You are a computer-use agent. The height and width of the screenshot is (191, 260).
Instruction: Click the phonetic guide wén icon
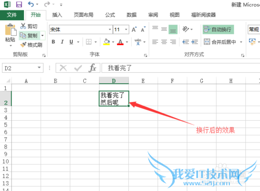138,42
